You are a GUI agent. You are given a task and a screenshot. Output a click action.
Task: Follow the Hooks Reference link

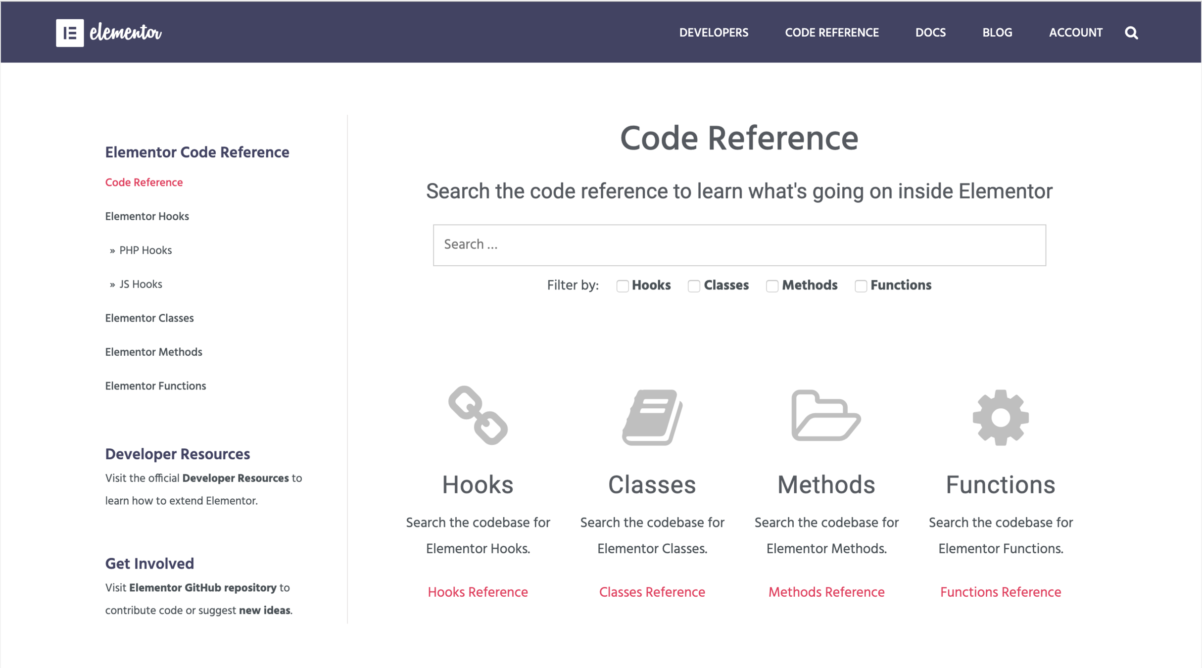click(x=478, y=592)
